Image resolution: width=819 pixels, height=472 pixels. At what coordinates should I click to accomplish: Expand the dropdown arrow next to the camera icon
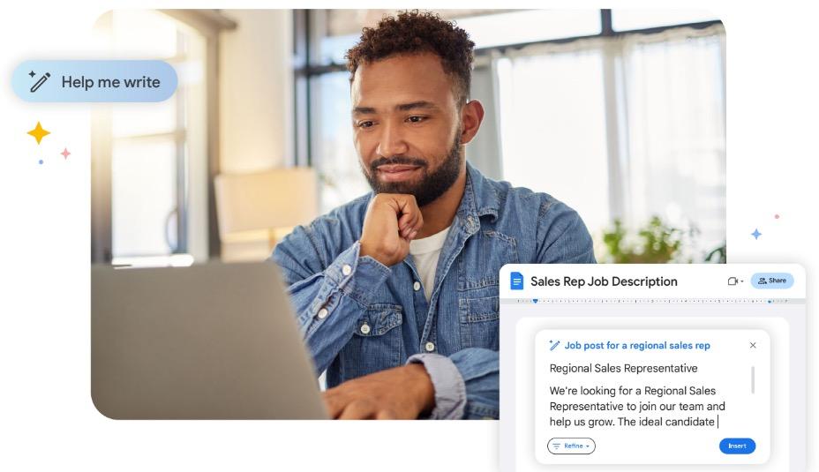741,281
